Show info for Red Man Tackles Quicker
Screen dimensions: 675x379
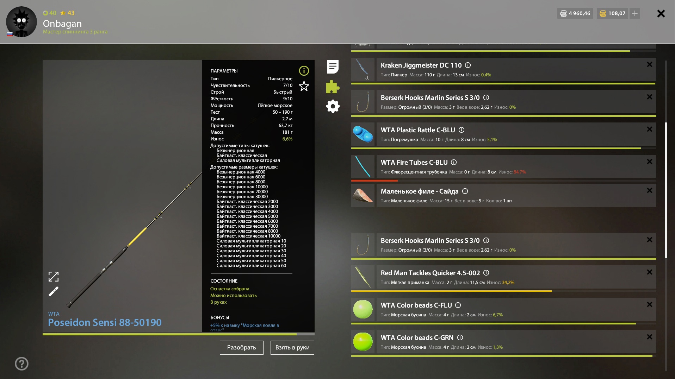click(486, 273)
